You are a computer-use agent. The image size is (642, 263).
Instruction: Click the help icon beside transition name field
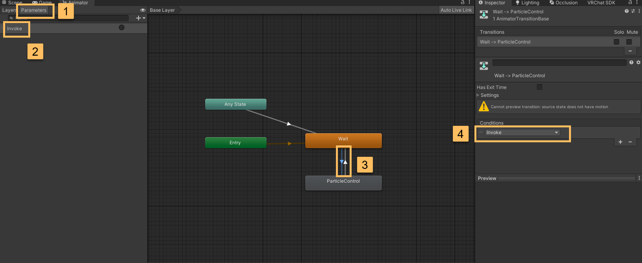pyautogui.click(x=631, y=62)
